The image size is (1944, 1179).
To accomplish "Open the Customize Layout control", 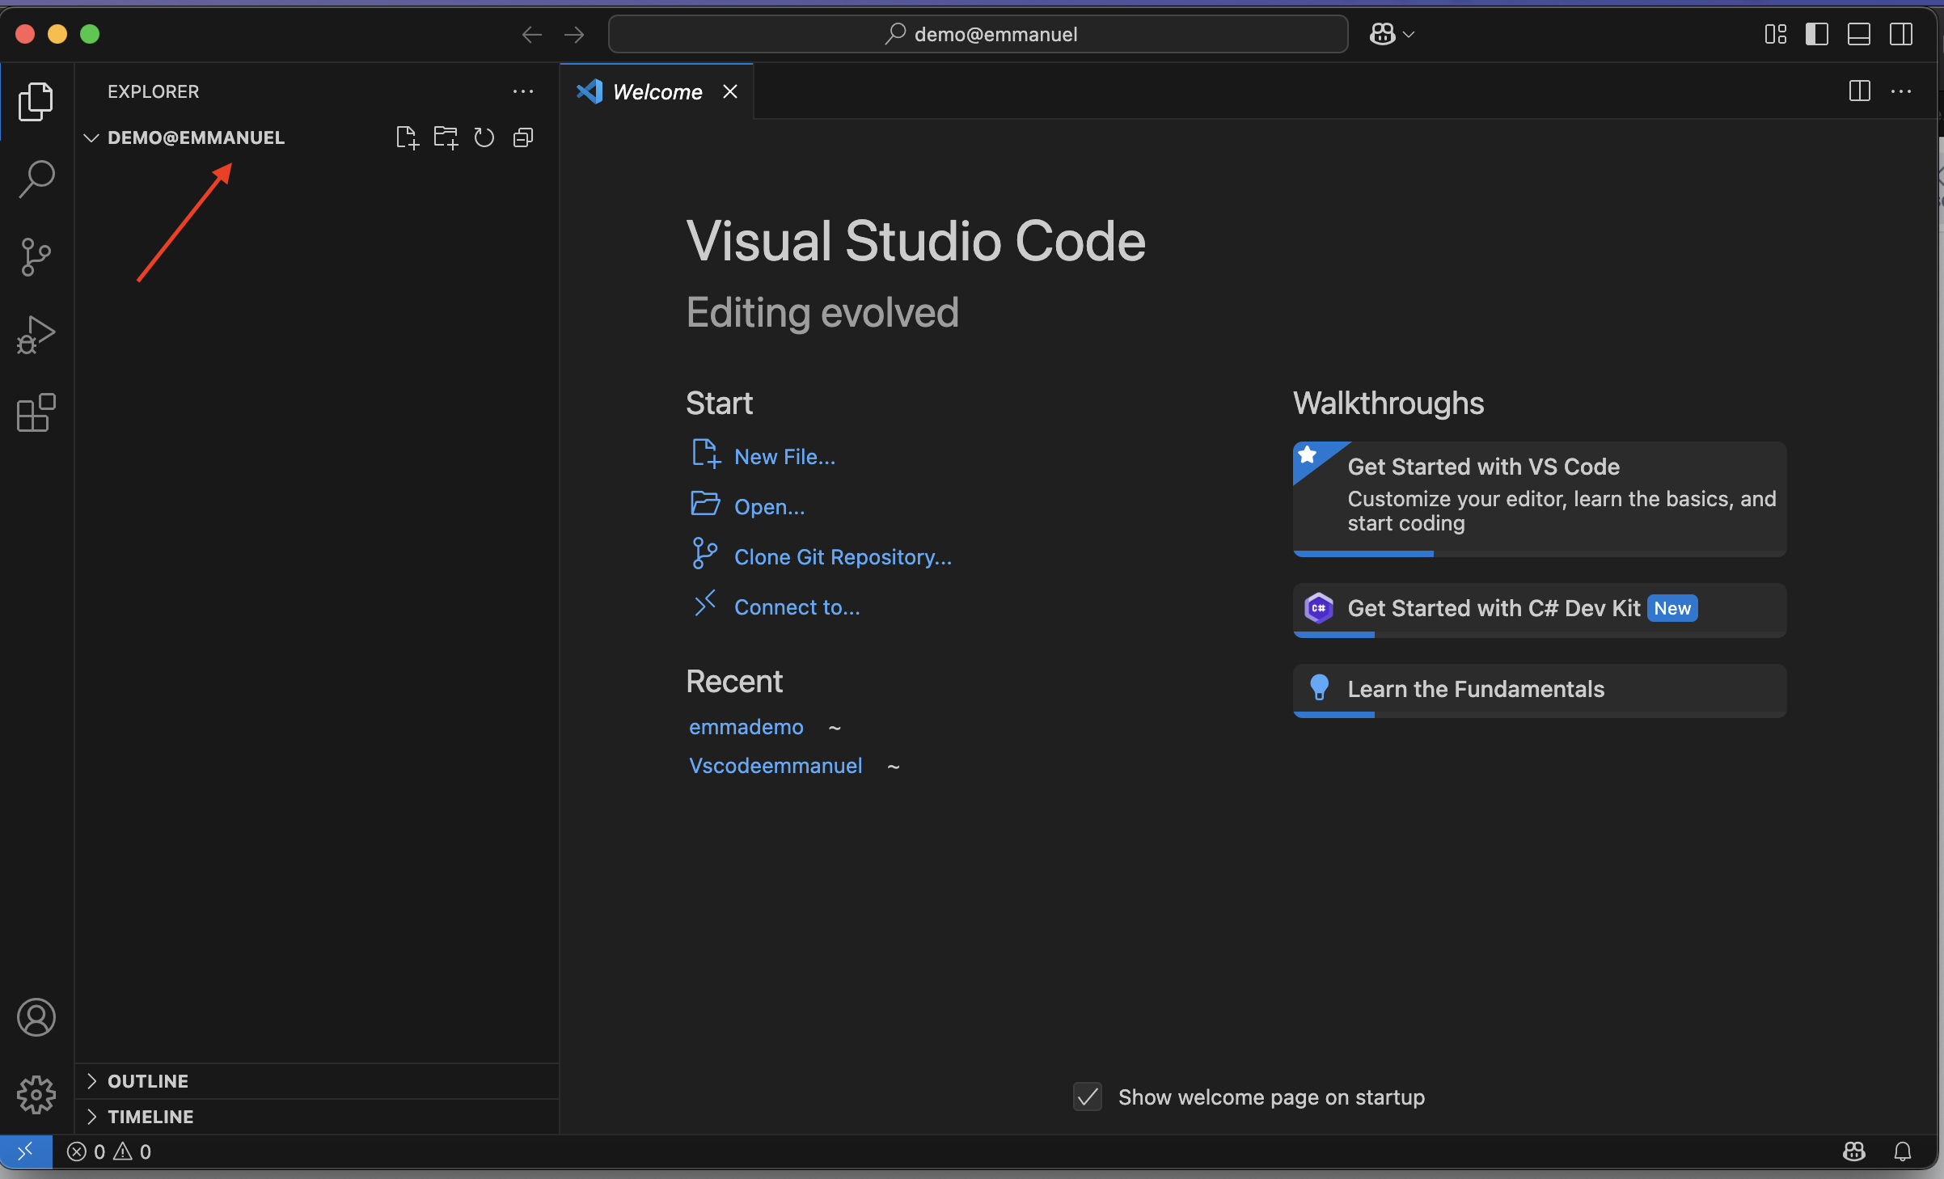I will pyautogui.click(x=1776, y=34).
